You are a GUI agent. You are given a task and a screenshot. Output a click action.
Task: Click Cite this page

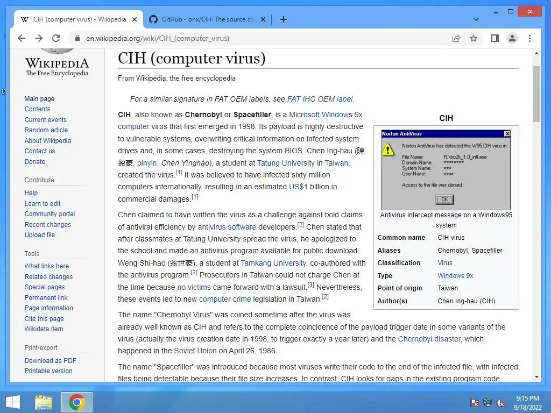pyautogui.click(x=44, y=318)
